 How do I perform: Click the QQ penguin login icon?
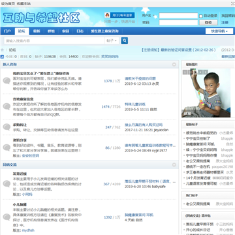107,15
